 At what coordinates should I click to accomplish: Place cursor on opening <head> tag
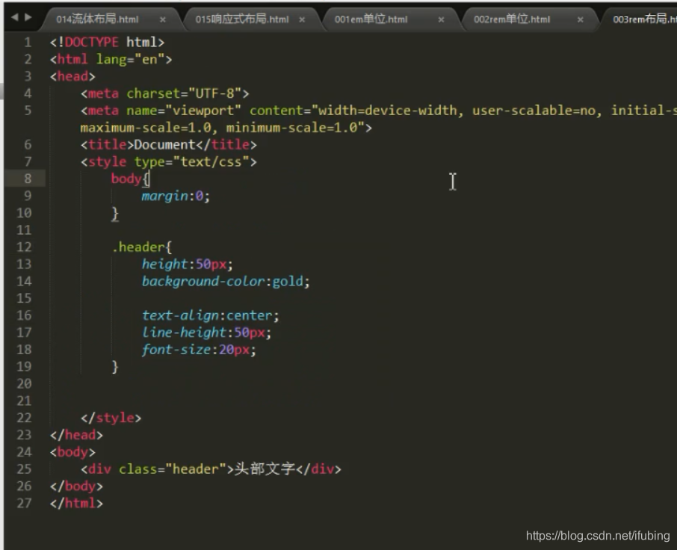[x=72, y=76]
